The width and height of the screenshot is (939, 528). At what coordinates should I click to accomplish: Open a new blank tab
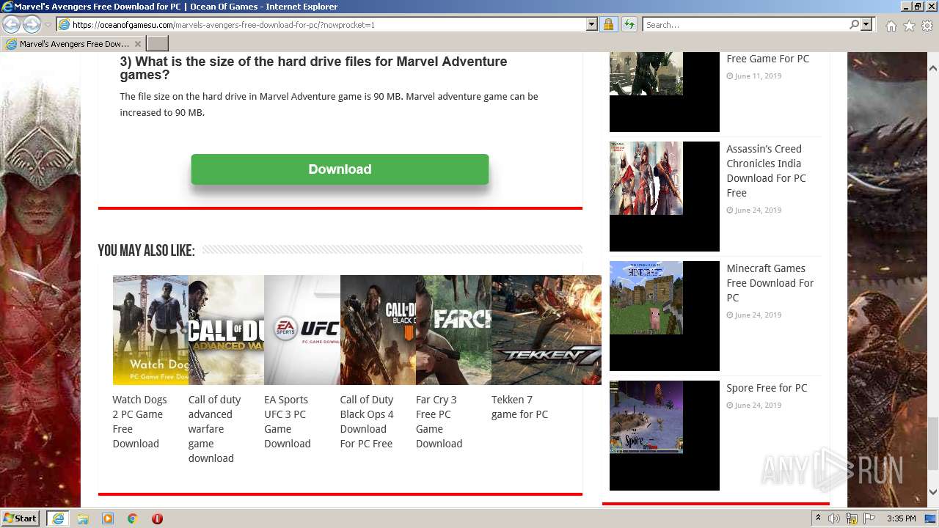(158, 44)
